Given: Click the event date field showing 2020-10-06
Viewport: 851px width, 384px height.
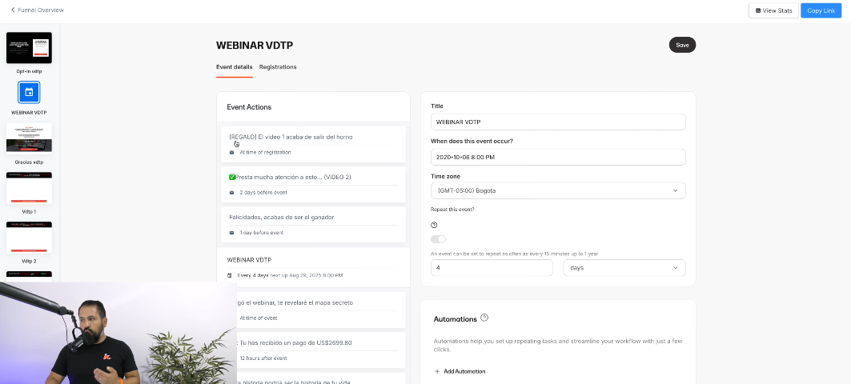Looking at the screenshot, I should pyautogui.click(x=558, y=158).
